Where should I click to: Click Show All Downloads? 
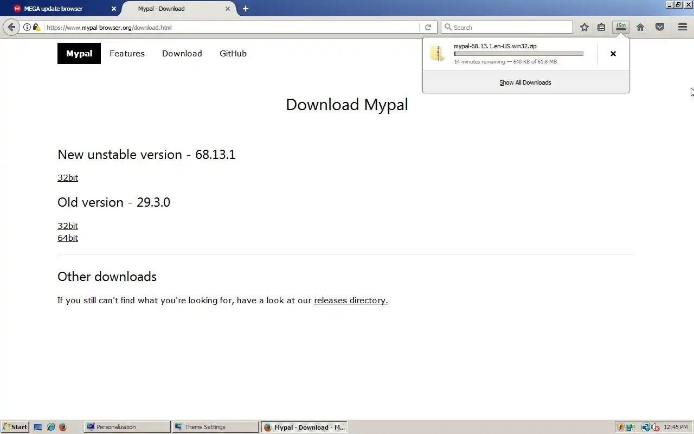[x=525, y=82]
